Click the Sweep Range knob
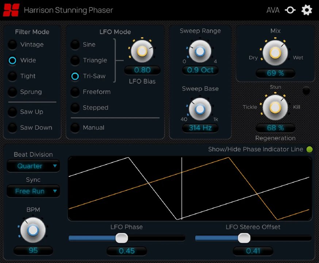This screenshot has height=263, width=319. coord(200,51)
